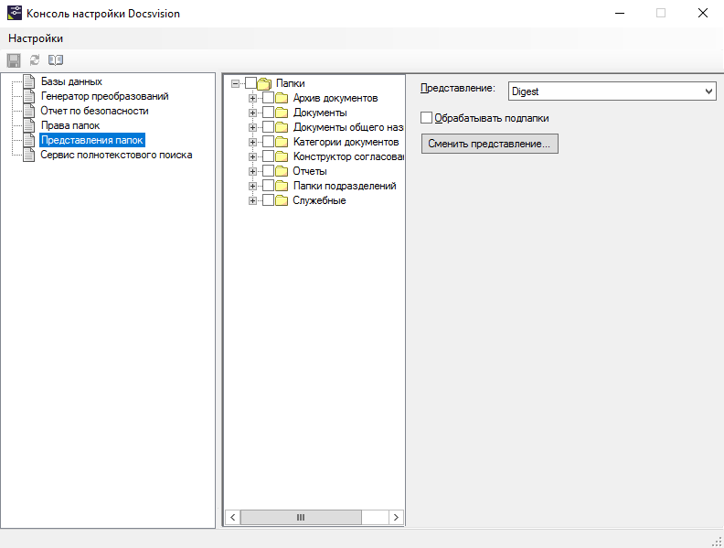
Task: Click the document icon beside Права папок
Action: pos(29,125)
